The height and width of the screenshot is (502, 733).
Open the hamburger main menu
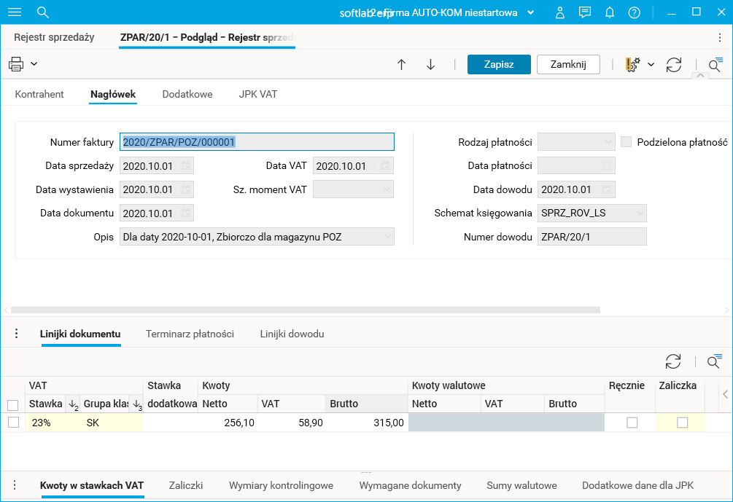[x=15, y=12]
